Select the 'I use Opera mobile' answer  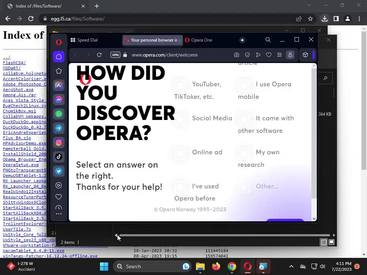click(265, 90)
